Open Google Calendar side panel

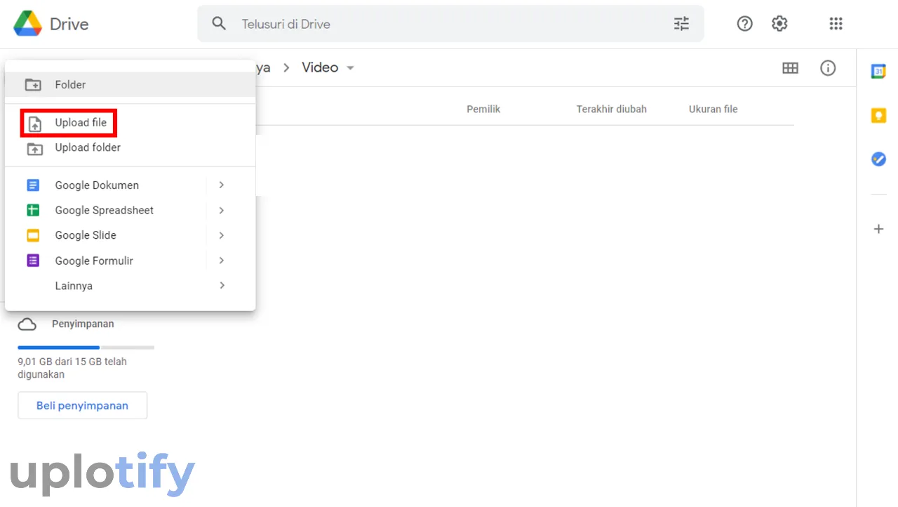pos(878,71)
